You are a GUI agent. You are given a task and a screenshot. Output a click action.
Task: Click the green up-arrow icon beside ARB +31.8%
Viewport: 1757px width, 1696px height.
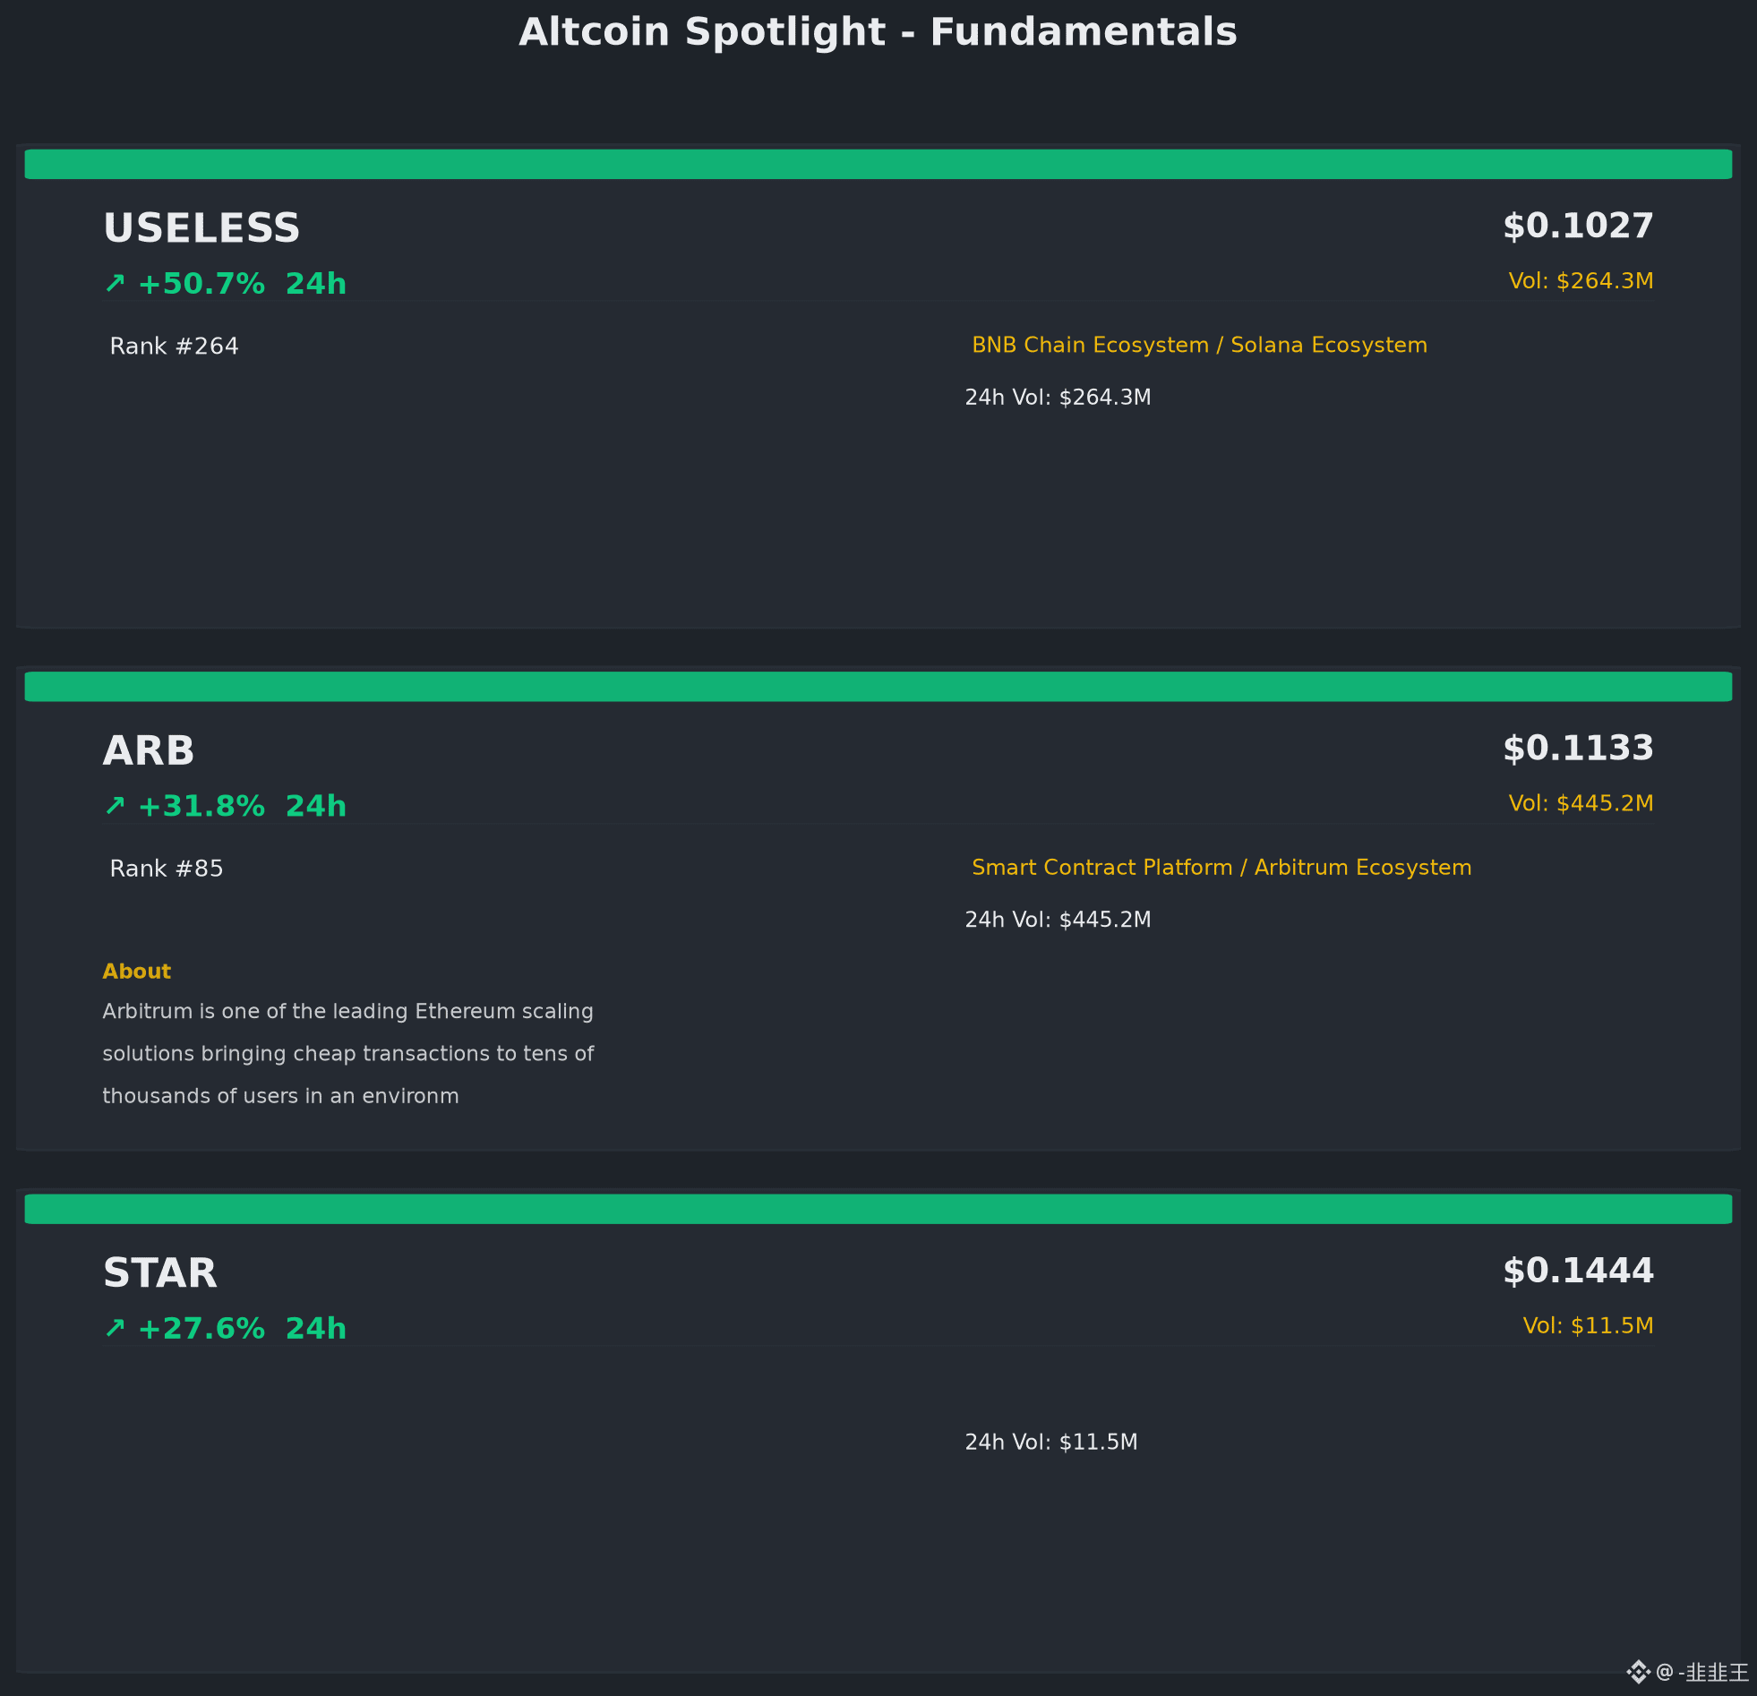[115, 806]
